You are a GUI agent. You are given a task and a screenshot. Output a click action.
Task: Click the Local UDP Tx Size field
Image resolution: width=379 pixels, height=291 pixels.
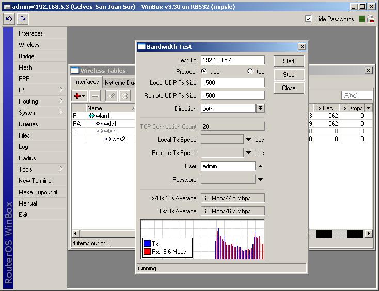click(233, 83)
